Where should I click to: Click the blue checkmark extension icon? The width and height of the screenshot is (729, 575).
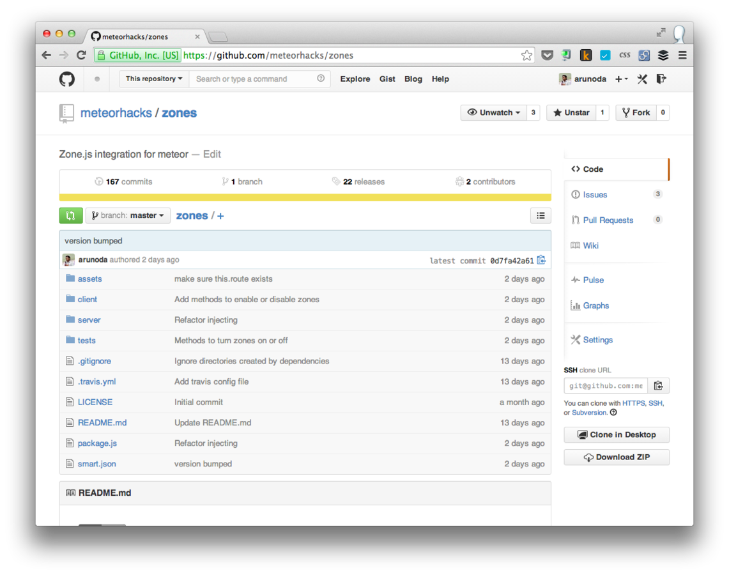coord(605,56)
